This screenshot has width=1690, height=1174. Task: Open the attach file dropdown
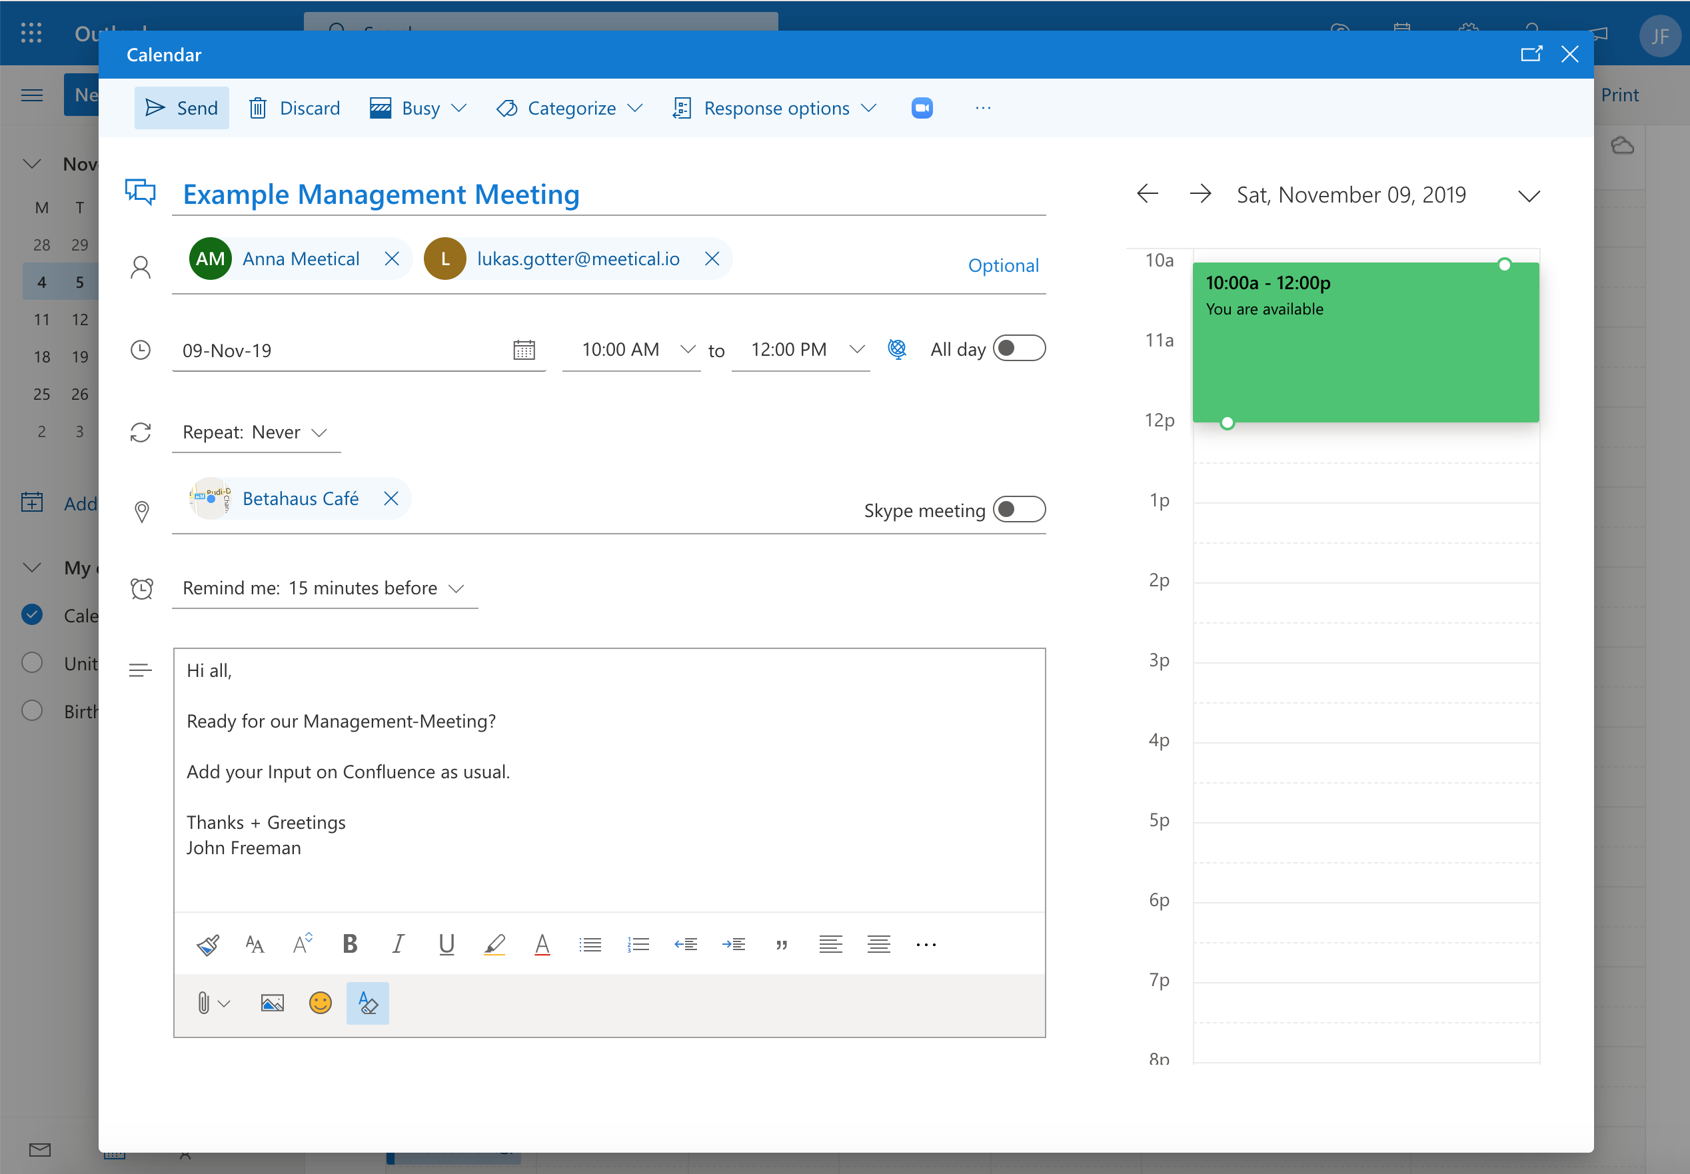tap(213, 1003)
